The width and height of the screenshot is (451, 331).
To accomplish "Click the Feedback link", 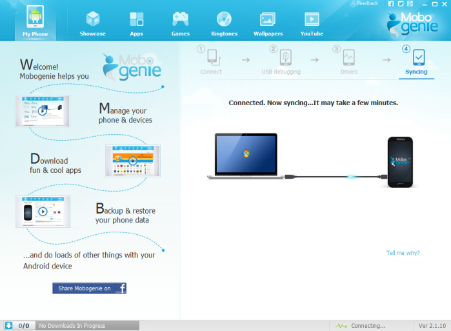I will point(367,3).
